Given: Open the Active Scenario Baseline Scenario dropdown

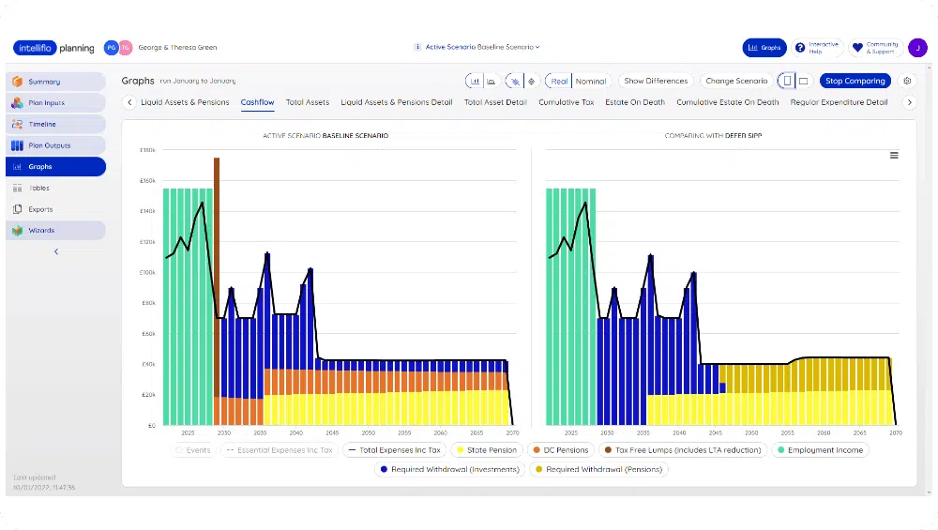Looking at the screenshot, I should coord(482,47).
